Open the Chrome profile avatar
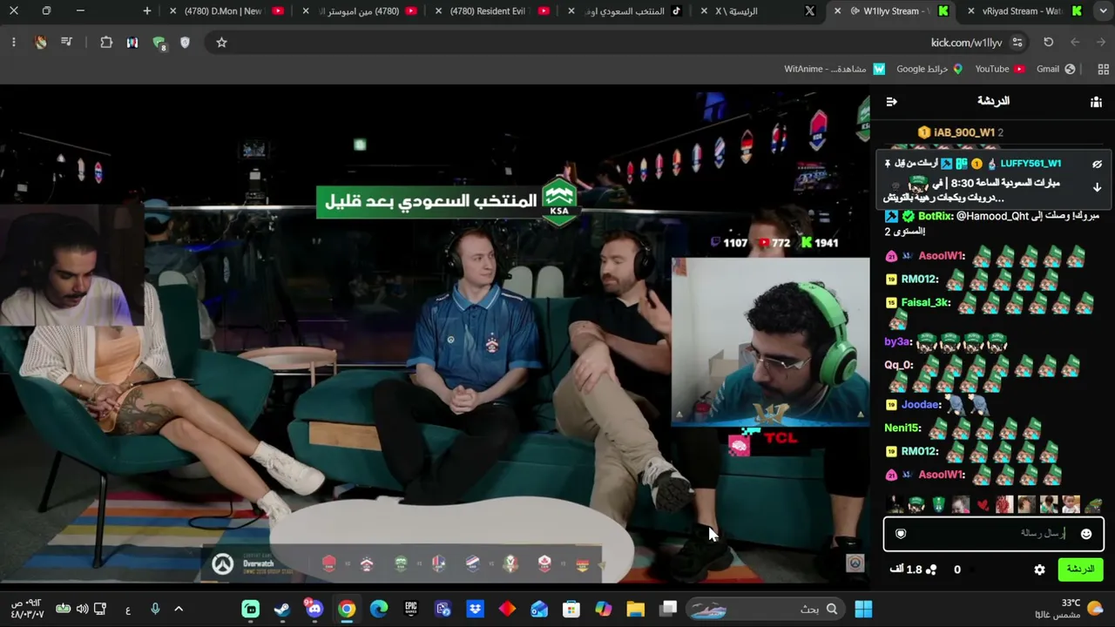 40,43
